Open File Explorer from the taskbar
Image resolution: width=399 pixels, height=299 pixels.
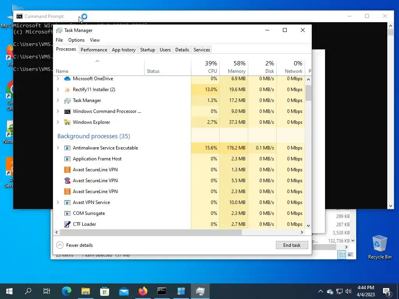coord(85,291)
